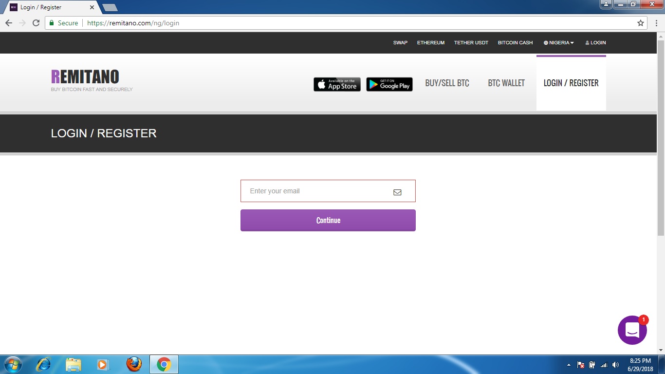
Task: Click the browser forward arrow
Action: tap(22, 23)
